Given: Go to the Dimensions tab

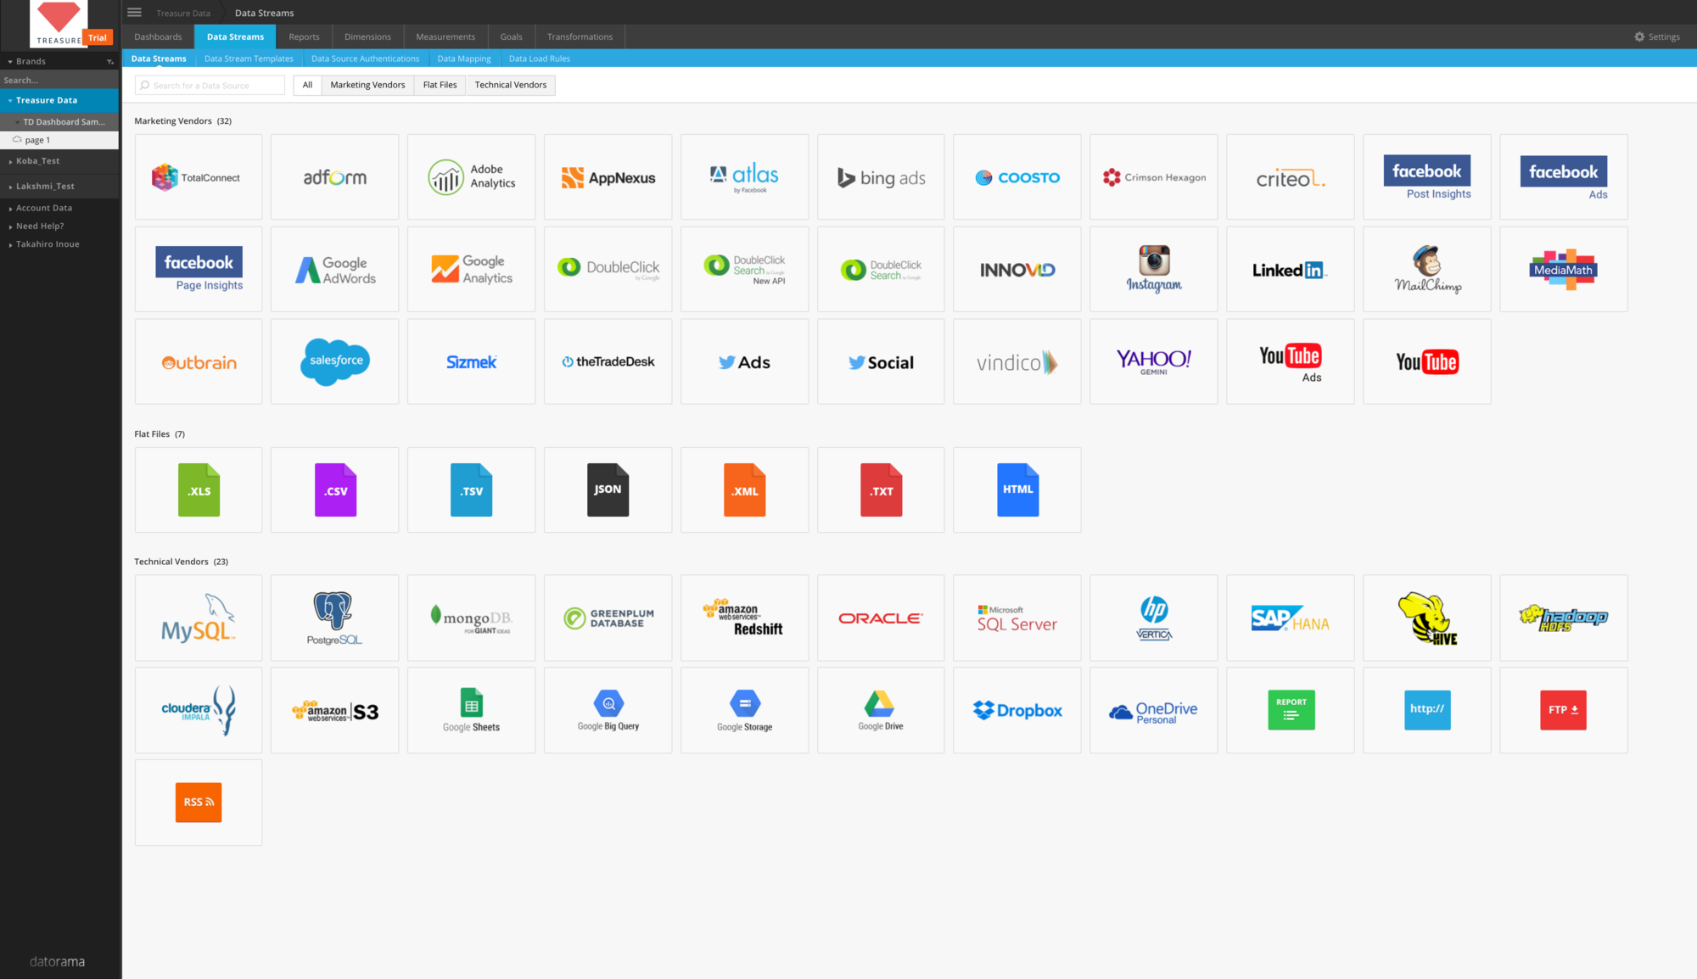Looking at the screenshot, I should click(367, 36).
